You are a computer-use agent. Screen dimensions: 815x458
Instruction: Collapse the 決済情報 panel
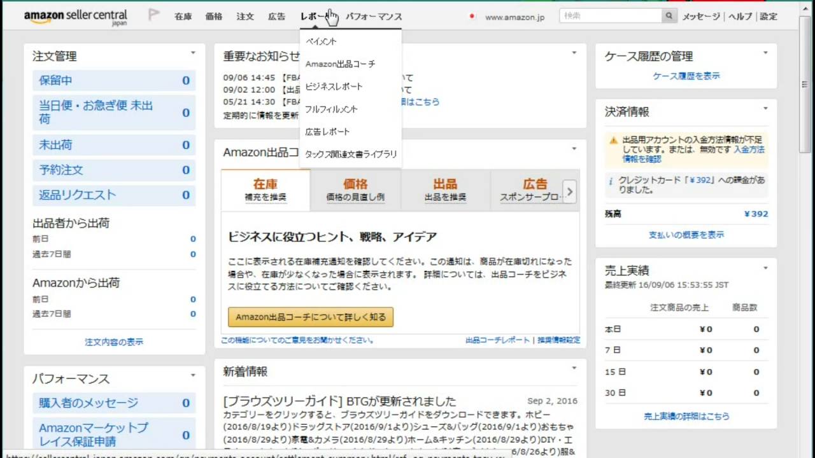tap(765, 109)
